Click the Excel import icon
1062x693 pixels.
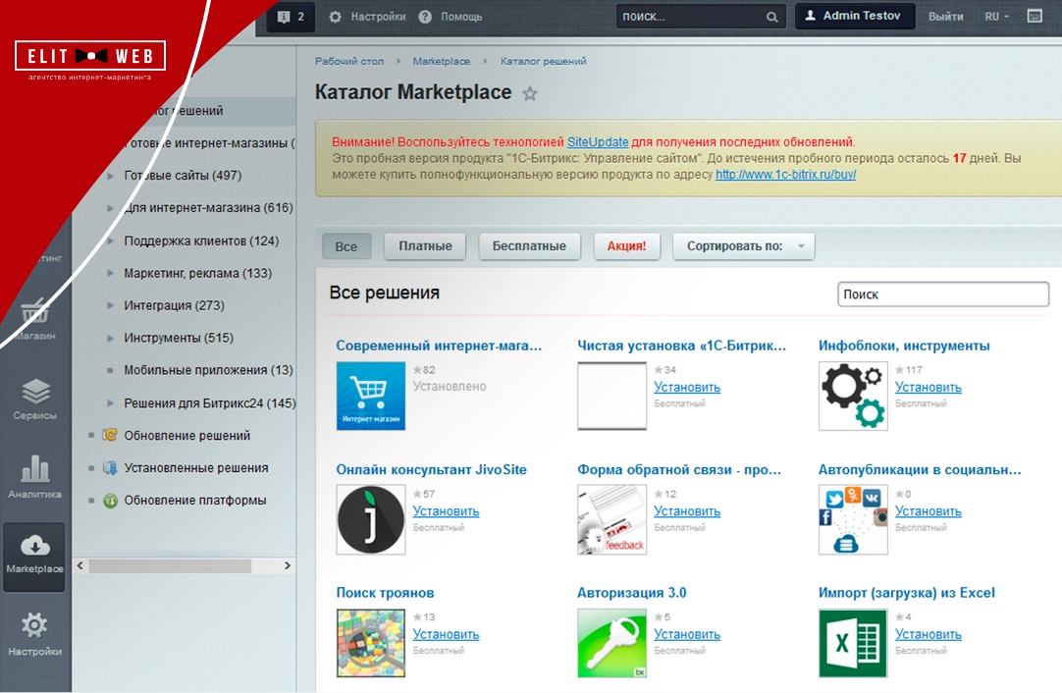[x=853, y=643]
